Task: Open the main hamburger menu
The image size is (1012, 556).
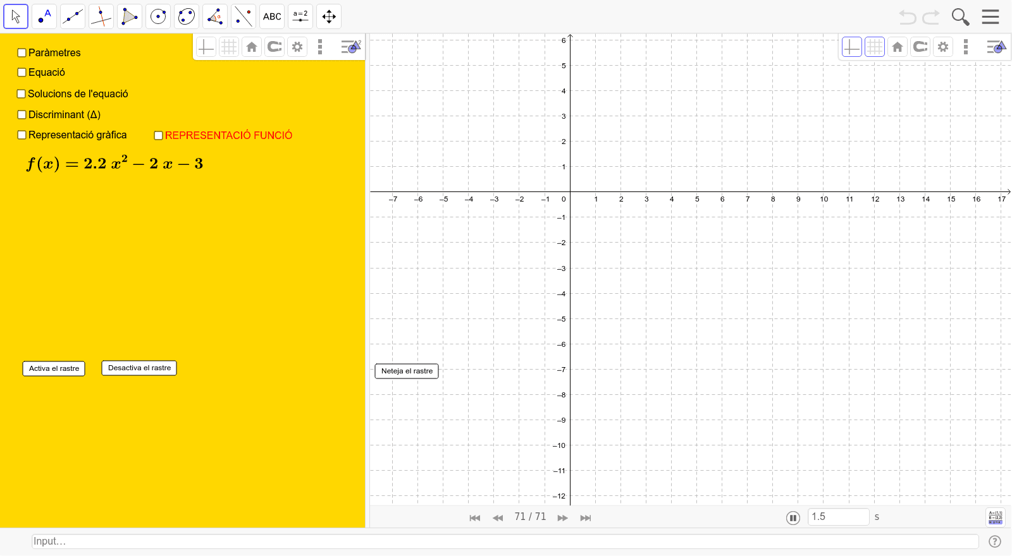Action: [990, 16]
